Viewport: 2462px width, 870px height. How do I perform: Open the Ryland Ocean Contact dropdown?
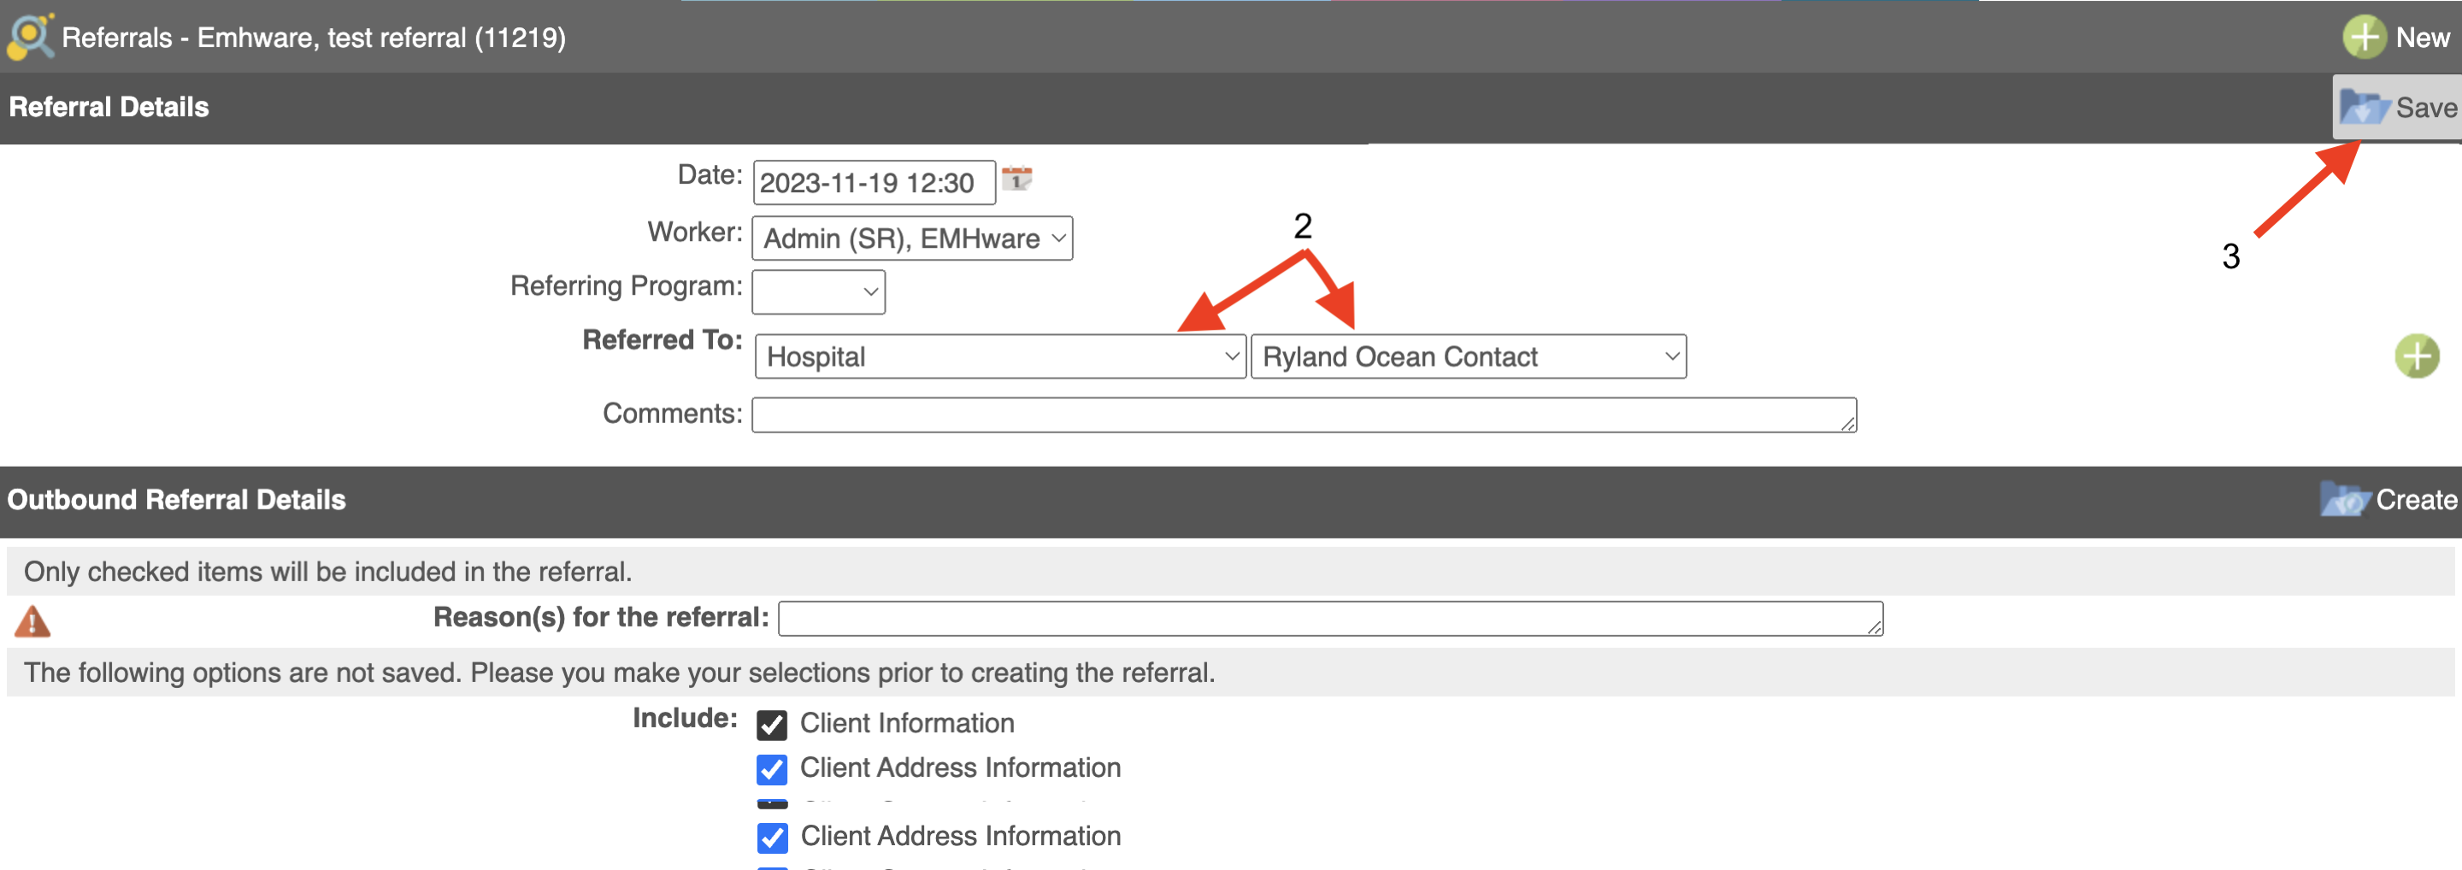pos(1468,356)
